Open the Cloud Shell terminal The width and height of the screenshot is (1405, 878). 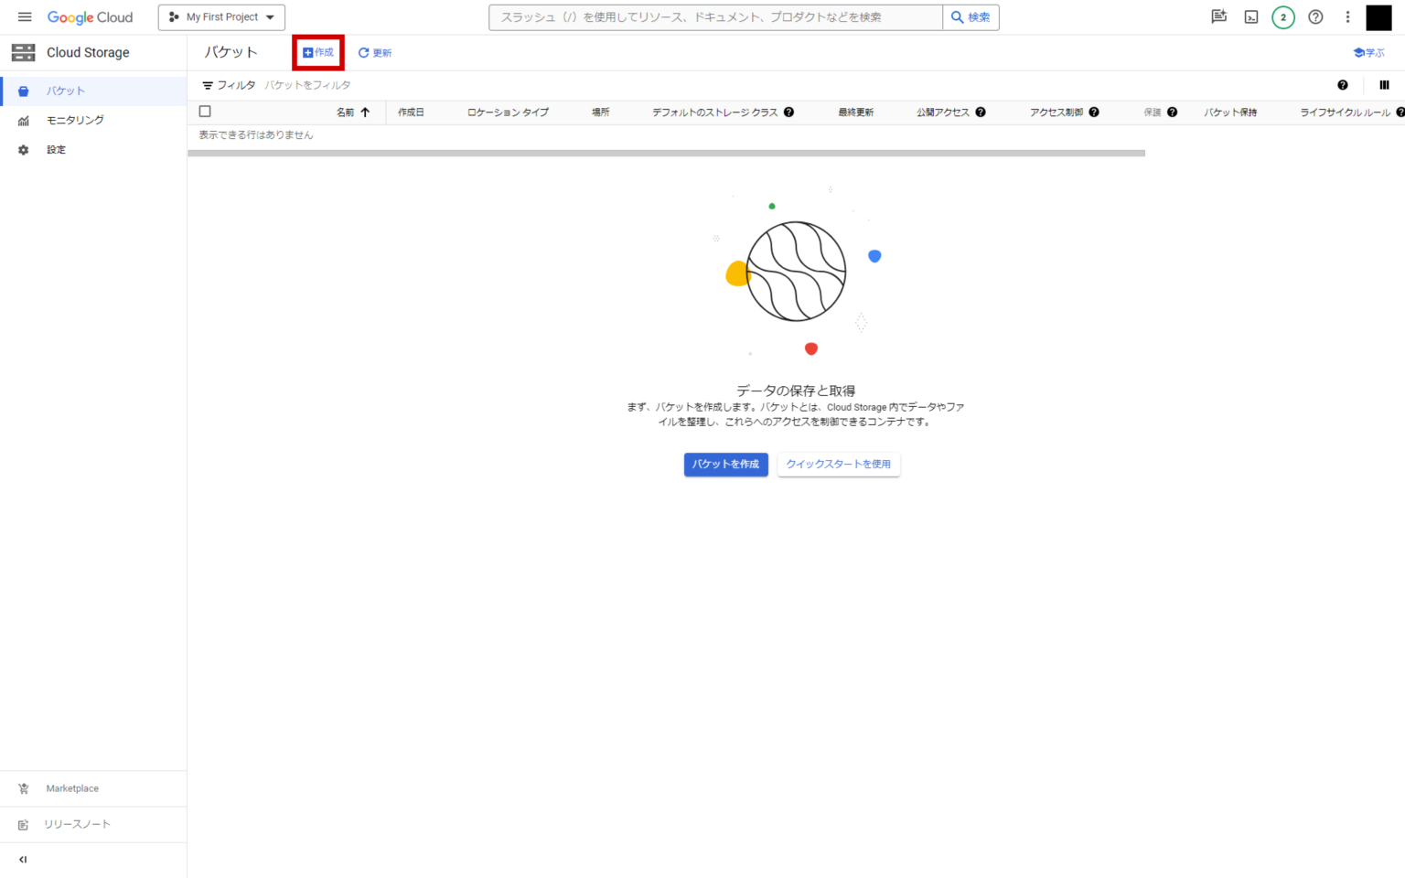(x=1250, y=16)
